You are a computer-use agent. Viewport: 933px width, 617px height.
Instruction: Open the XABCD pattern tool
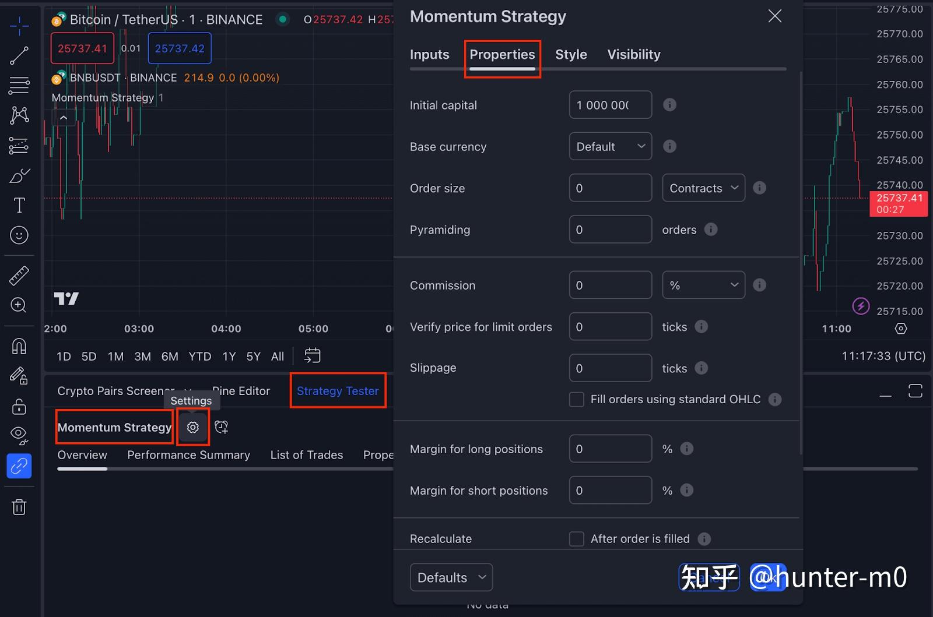(x=19, y=115)
